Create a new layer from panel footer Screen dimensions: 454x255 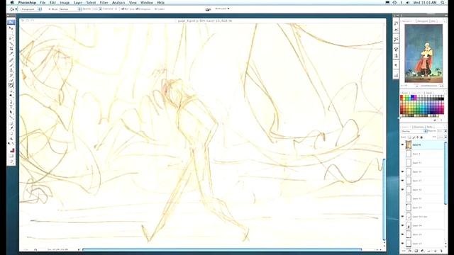[435, 251]
